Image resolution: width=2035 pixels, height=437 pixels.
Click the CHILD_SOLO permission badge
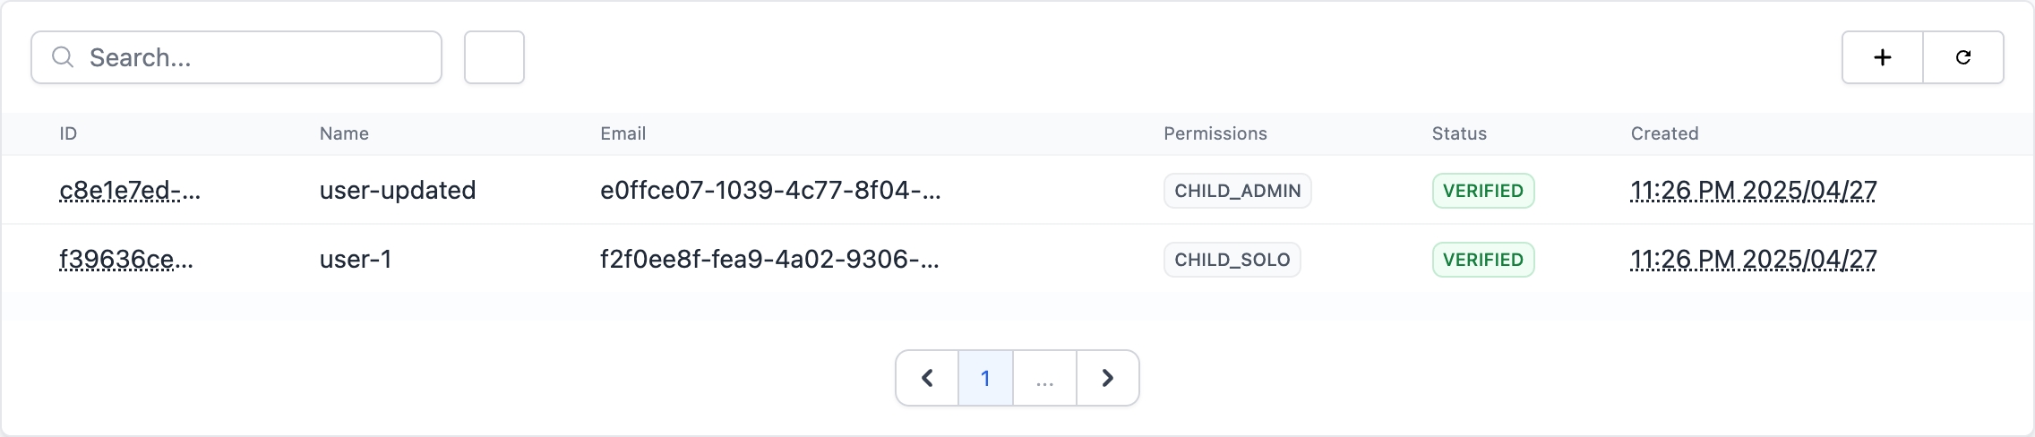click(1232, 260)
